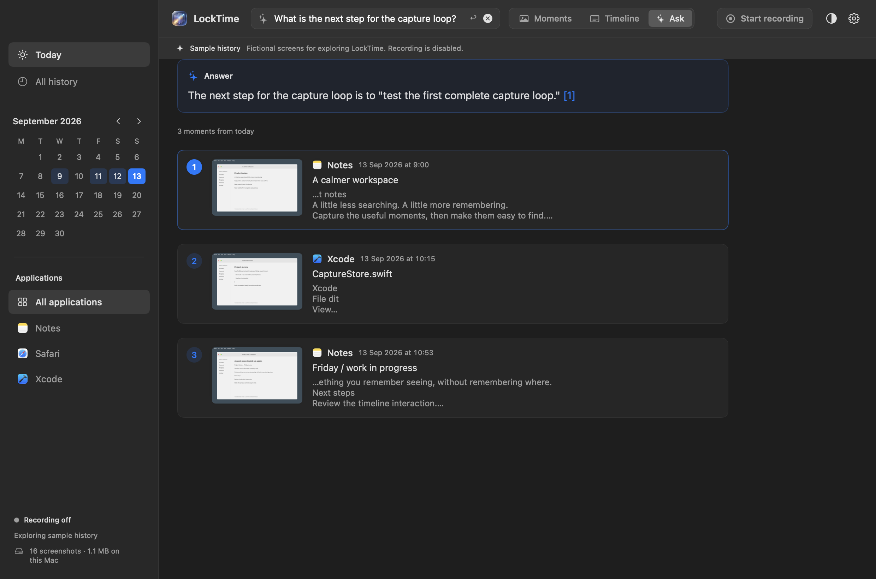Image resolution: width=876 pixels, height=579 pixels.
Task: Filter by the Notes application in the sidebar
Action: pyautogui.click(x=79, y=328)
